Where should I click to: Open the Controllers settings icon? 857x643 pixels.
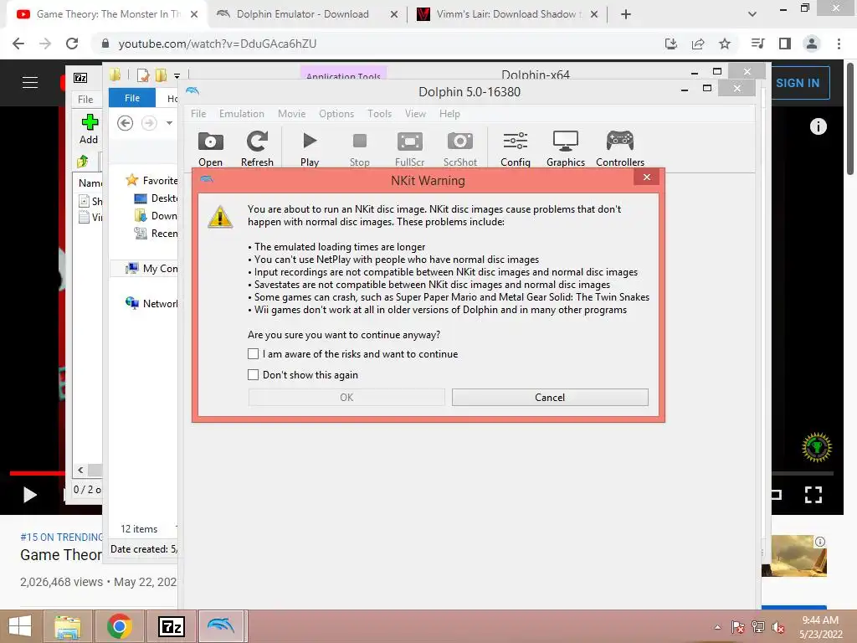click(x=620, y=149)
